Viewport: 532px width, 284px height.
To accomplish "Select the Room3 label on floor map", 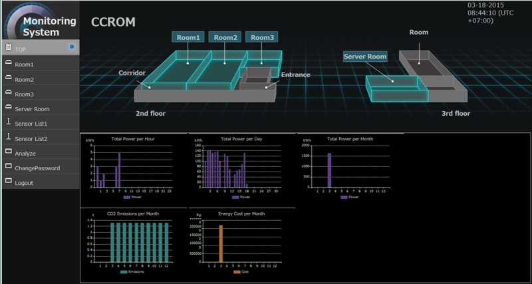I will 262,38.
